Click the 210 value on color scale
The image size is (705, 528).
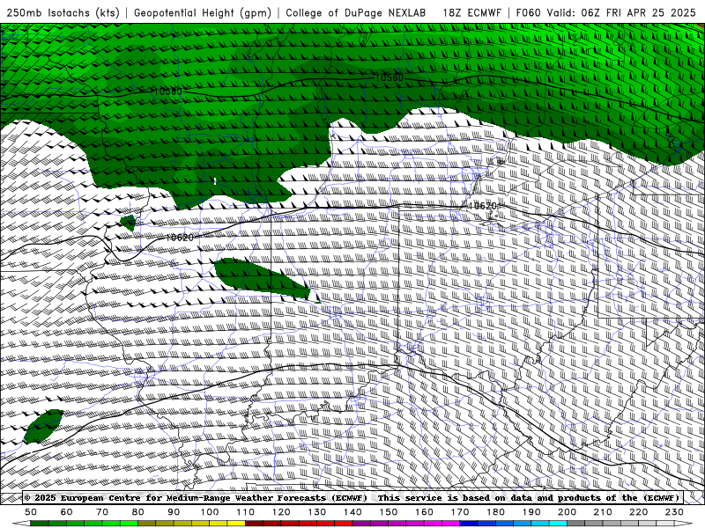(603, 512)
